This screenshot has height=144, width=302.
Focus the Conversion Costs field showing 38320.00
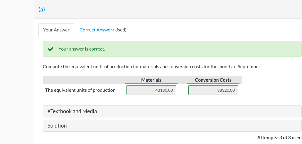tap(213, 90)
